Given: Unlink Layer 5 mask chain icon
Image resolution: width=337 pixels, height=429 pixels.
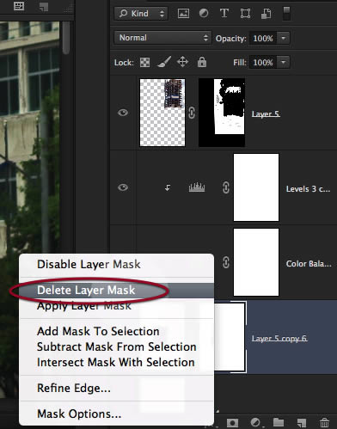Looking at the screenshot, I should click(192, 113).
